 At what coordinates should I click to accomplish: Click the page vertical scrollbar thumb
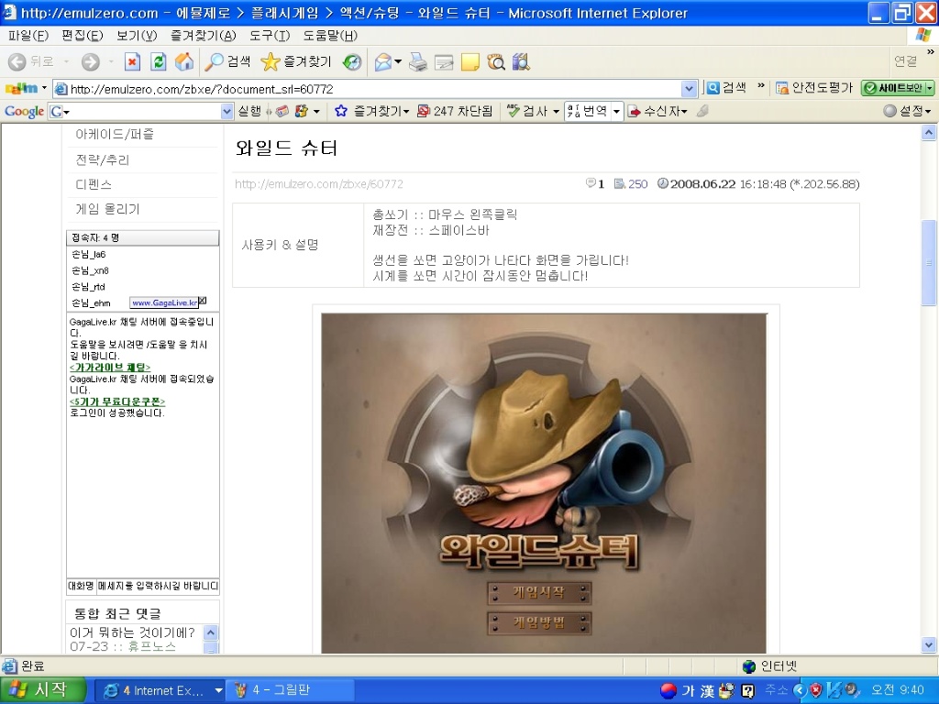928,263
